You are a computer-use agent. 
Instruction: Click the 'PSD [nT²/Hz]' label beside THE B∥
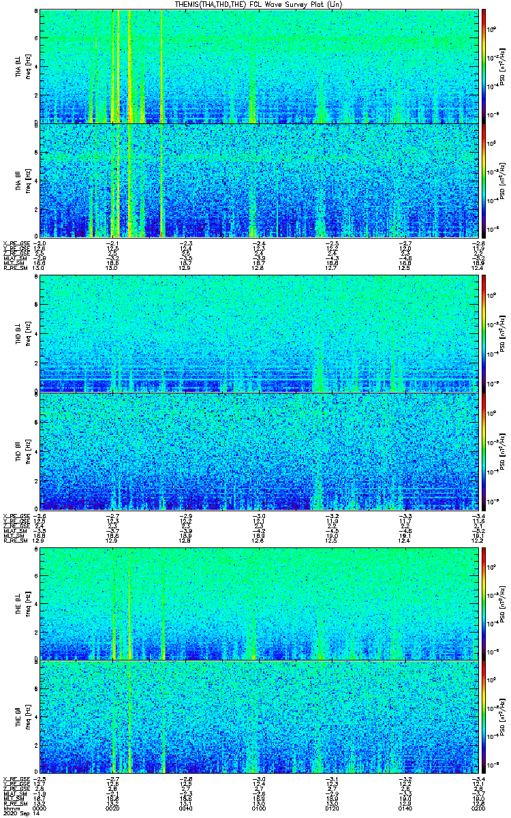click(503, 716)
